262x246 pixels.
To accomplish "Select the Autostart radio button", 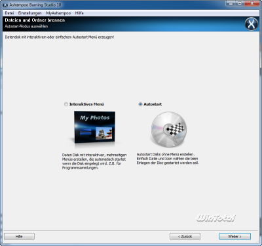I will [140, 104].
